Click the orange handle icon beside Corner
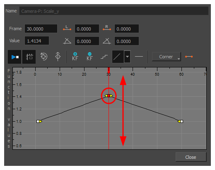Image resolution: width=215 pixels, height=170 pixels. click(189, 57)
